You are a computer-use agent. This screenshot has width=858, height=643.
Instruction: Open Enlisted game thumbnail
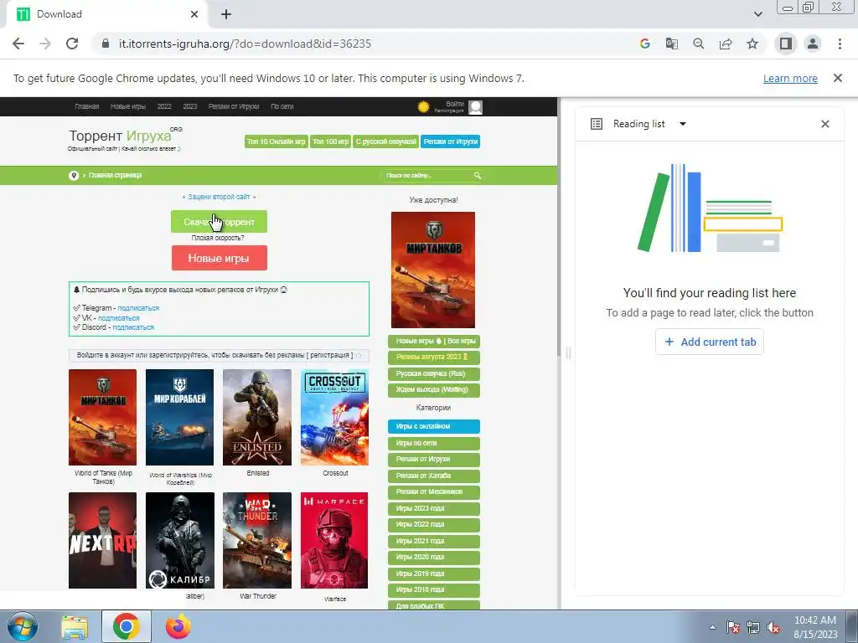(x=257, y=417)
